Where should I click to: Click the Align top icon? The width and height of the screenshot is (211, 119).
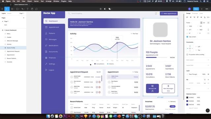pyautogui.click(x=198, y=17)
